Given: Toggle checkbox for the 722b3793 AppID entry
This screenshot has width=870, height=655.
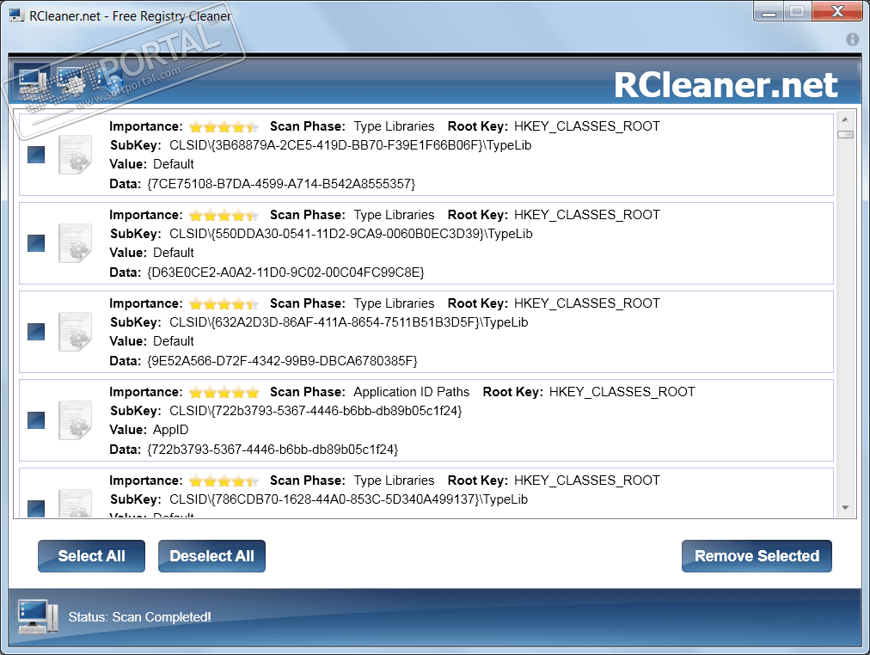Looking at the screenshot, I should [x=36, y=420].
